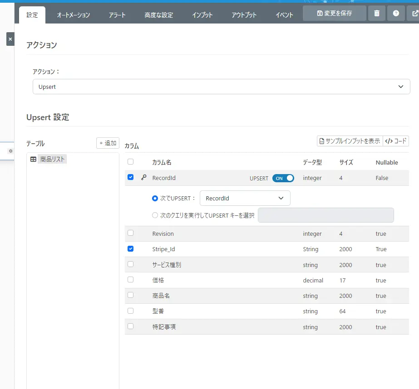Image resolution: width=419 pixels, height=389 pixels.
Task: Click the 商品リスト table icon
Action: pyautogui.click(x=33, y=159)
